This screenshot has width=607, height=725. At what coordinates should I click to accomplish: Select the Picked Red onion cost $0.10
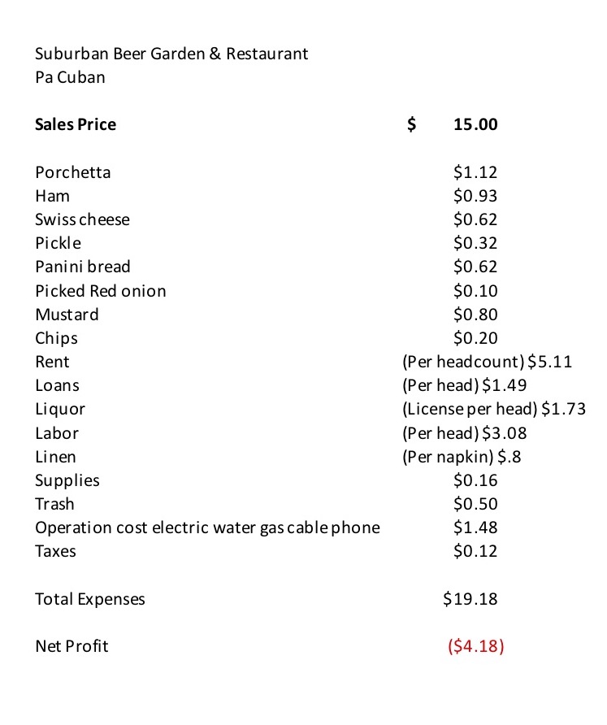coord(475,291)
